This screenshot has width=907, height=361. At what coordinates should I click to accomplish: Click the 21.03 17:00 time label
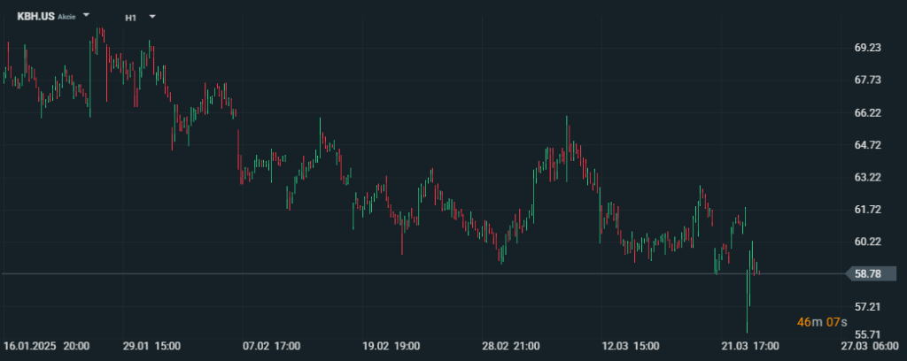tap(749, 346)
